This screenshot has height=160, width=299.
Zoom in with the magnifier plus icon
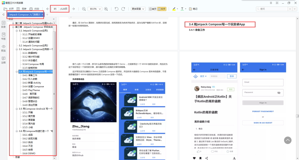tap(106, 9)
